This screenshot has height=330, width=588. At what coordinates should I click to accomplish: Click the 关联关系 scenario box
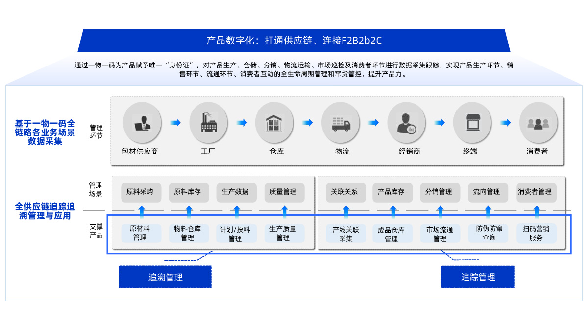coord(346,192)
